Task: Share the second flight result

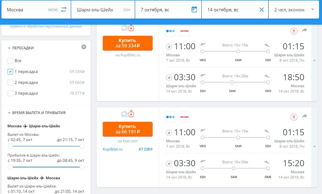Action: 304,116
